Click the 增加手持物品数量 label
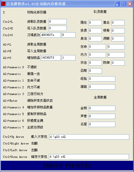 pos(40,107)
